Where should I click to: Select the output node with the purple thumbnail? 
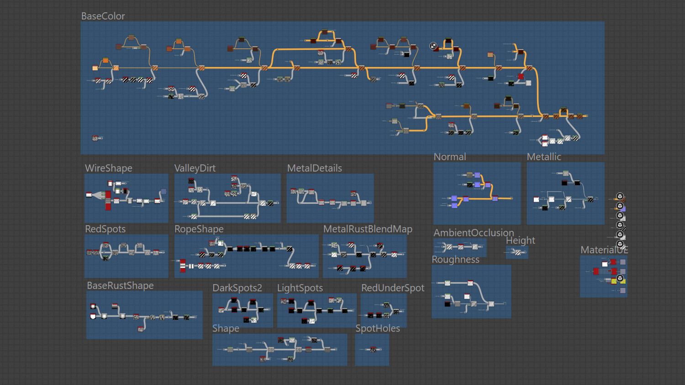click(x=623, y=208)
